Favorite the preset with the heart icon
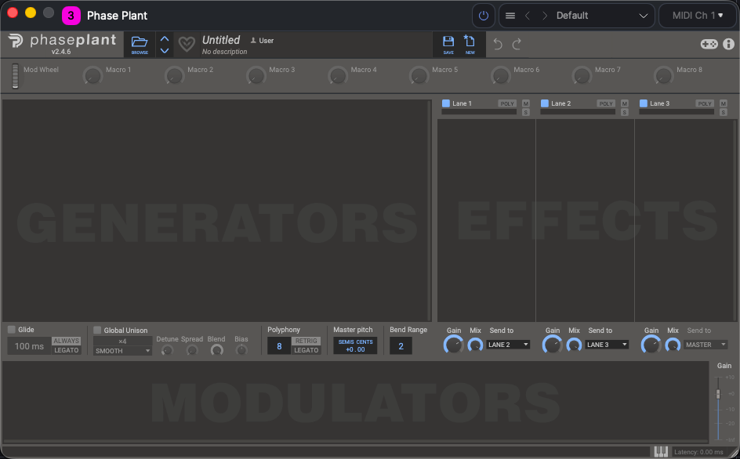Screen dimensions: 740x459 tap(187, 45)
